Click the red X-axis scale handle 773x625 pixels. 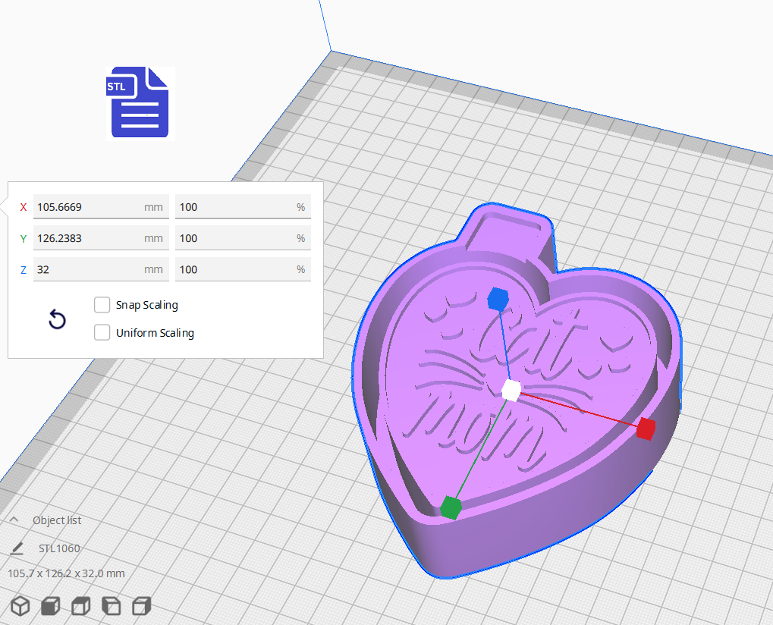tap(646, 429)
